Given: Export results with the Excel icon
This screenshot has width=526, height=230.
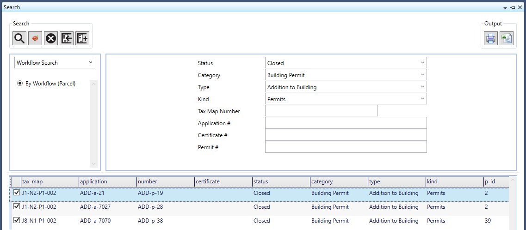Looking at the screenshot, I should pos(507,39).
